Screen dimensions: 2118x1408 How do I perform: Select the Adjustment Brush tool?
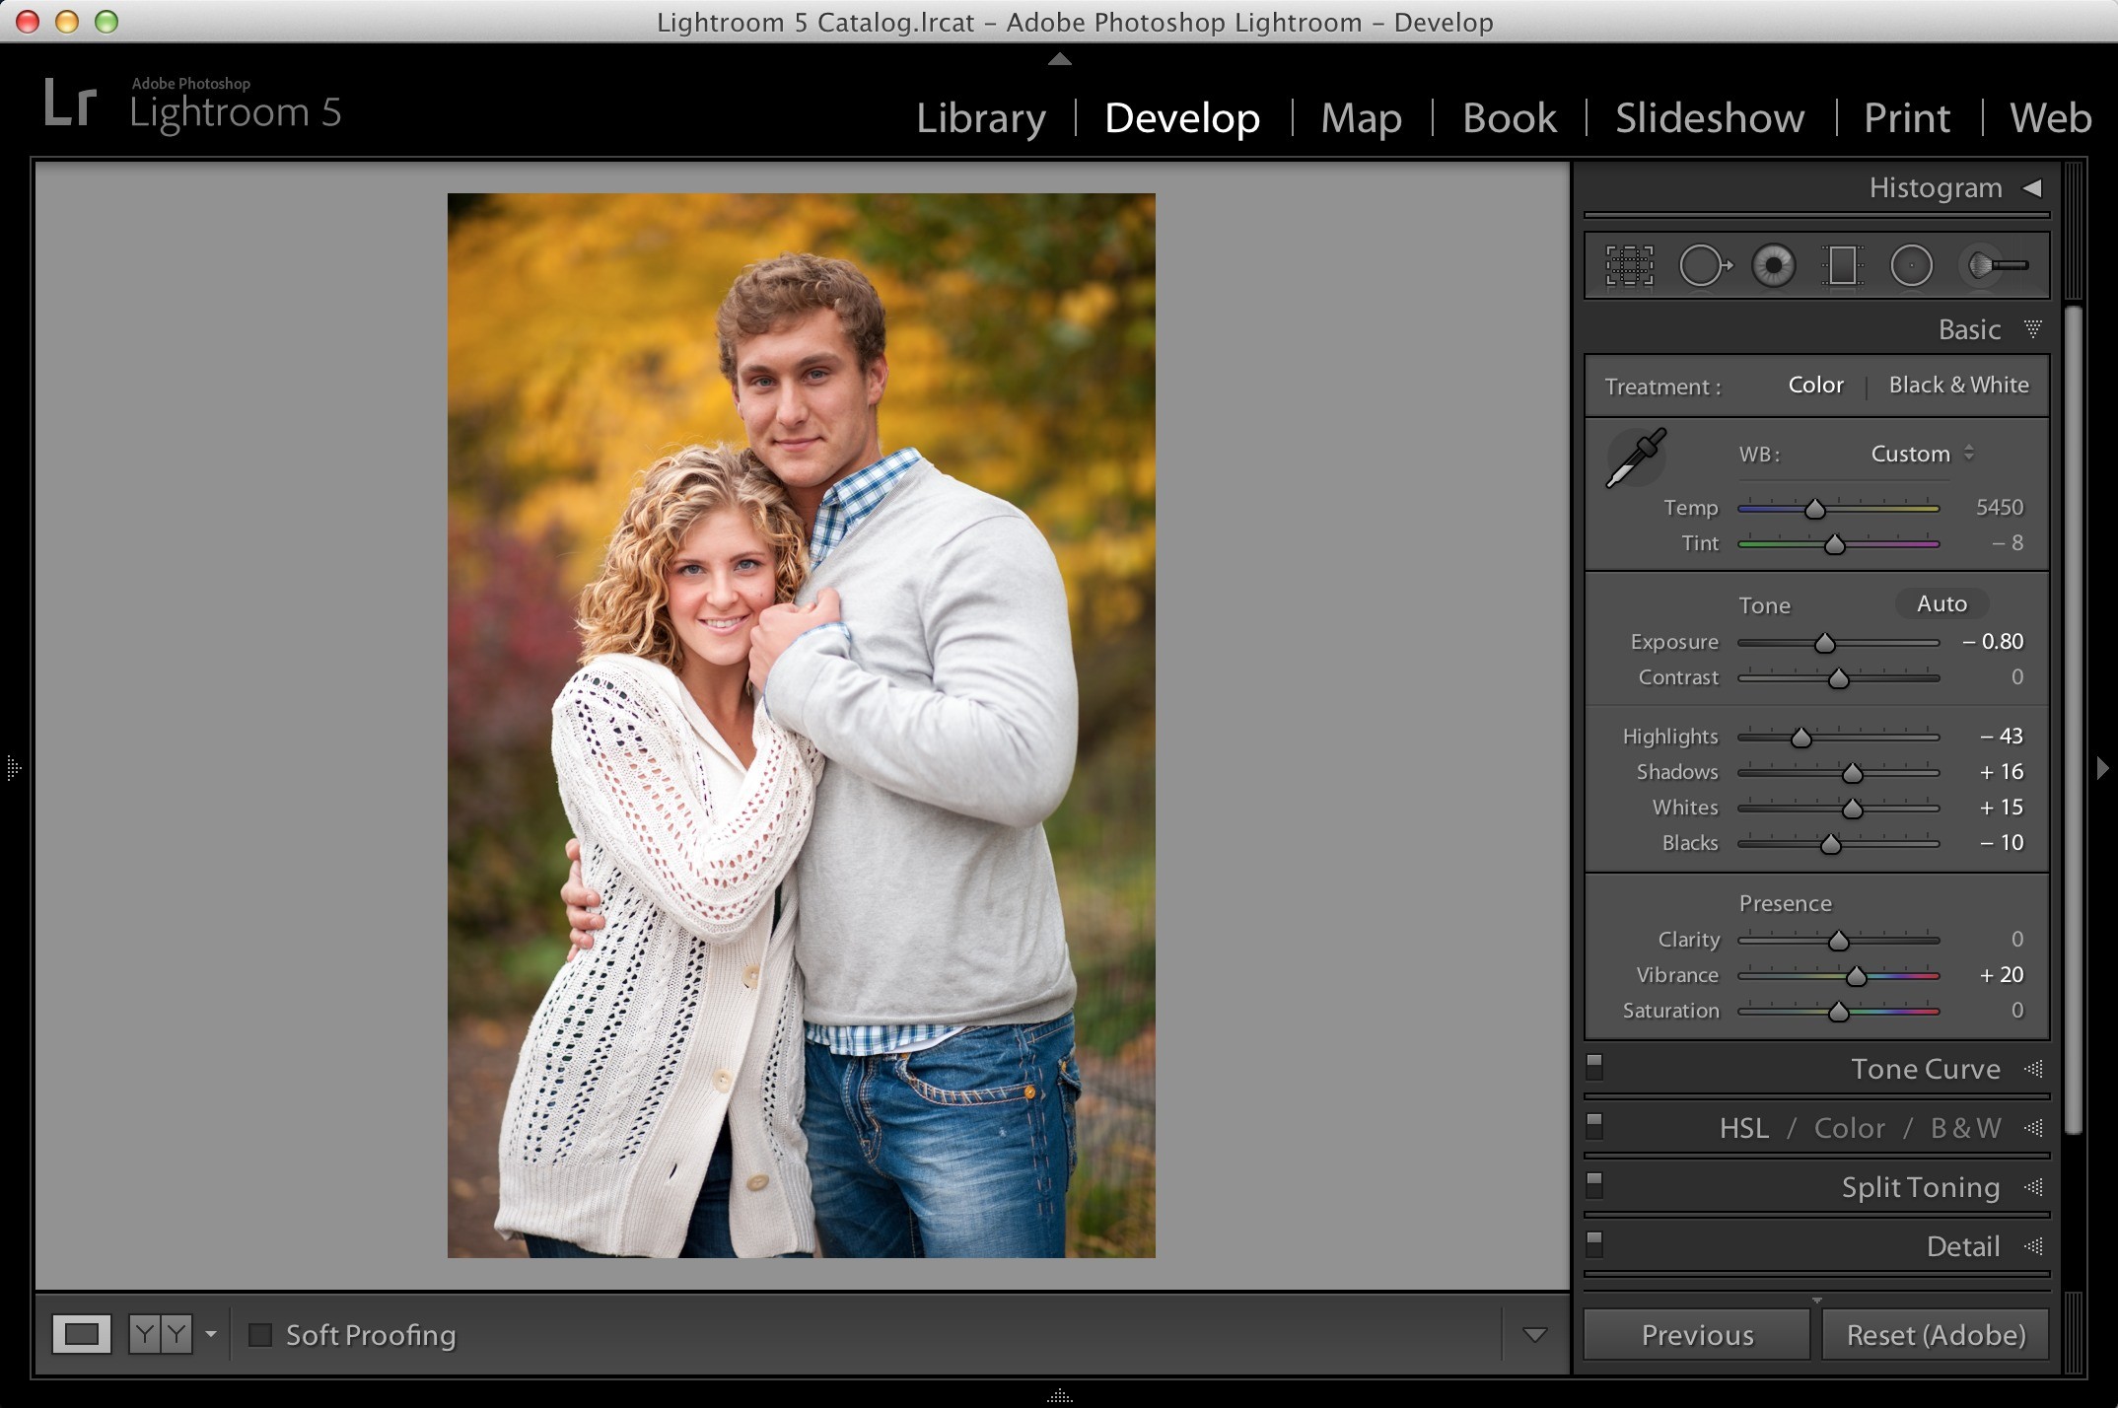1997,265
